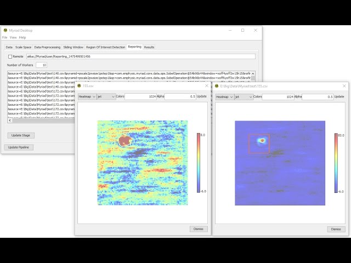This screenshot has width=351, height=263.
Task: Open the Heatmap dropdown in 155.csv window
Action: click(x=87, y=96)
